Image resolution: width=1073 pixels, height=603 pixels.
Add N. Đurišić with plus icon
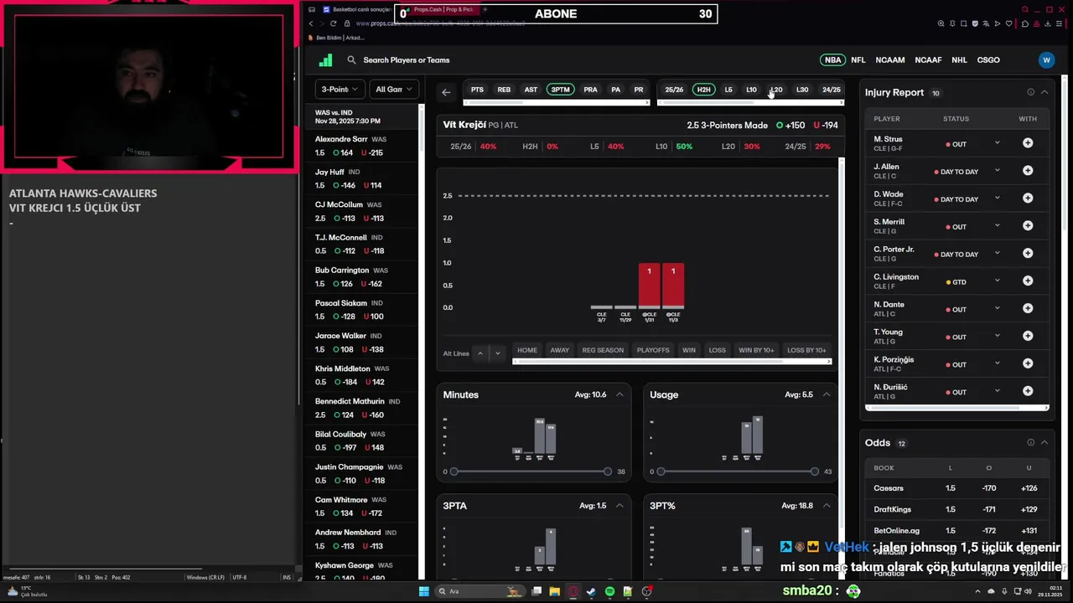tap(1028, 392)
